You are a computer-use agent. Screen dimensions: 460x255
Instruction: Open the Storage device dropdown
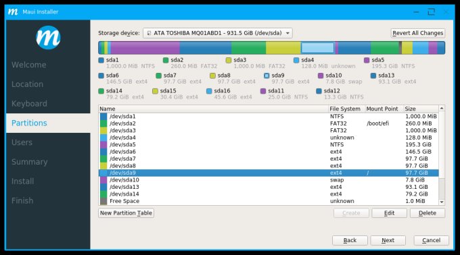pos(217,33)
